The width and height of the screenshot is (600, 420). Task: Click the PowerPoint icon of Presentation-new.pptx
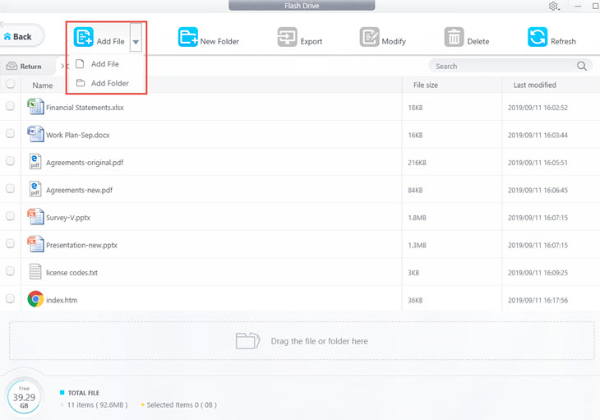point(35,244)
